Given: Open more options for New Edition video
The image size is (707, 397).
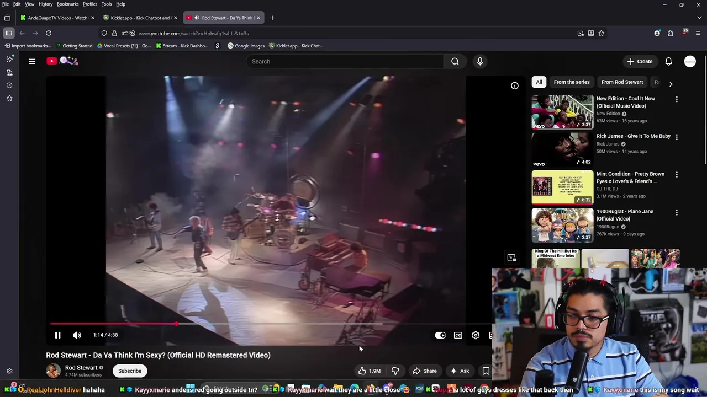Looking at the screenshot, I should pyautogui.click(x=677, y=99).
